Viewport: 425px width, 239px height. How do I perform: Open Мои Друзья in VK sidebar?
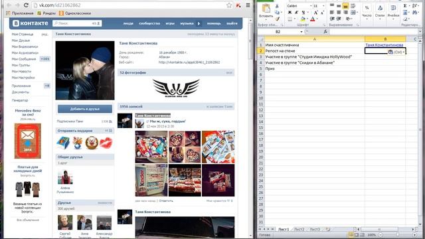21,40
